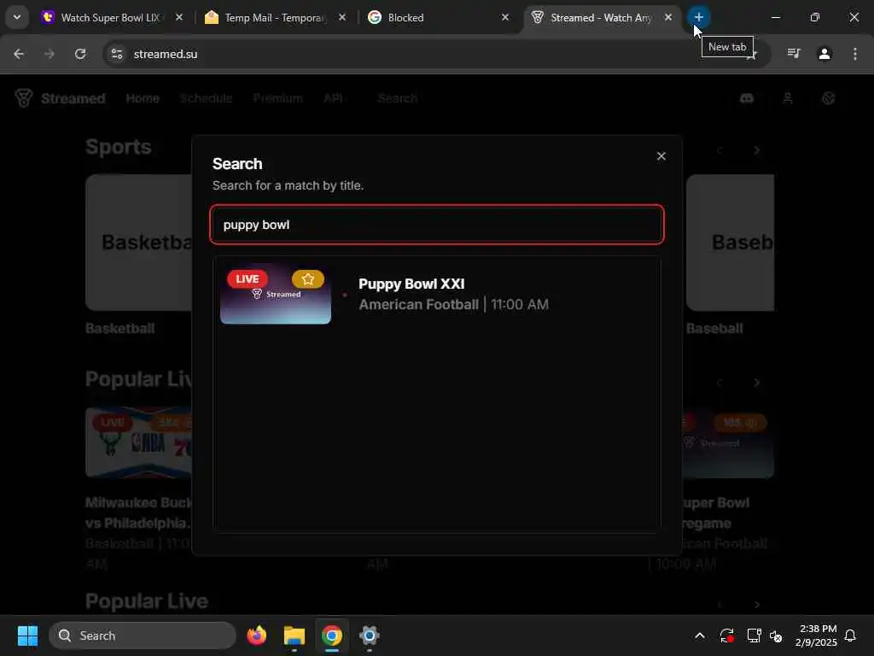The image size is (874, 656).
Task: Open the Windows Start menu
Action: click(x=27, y=635)
